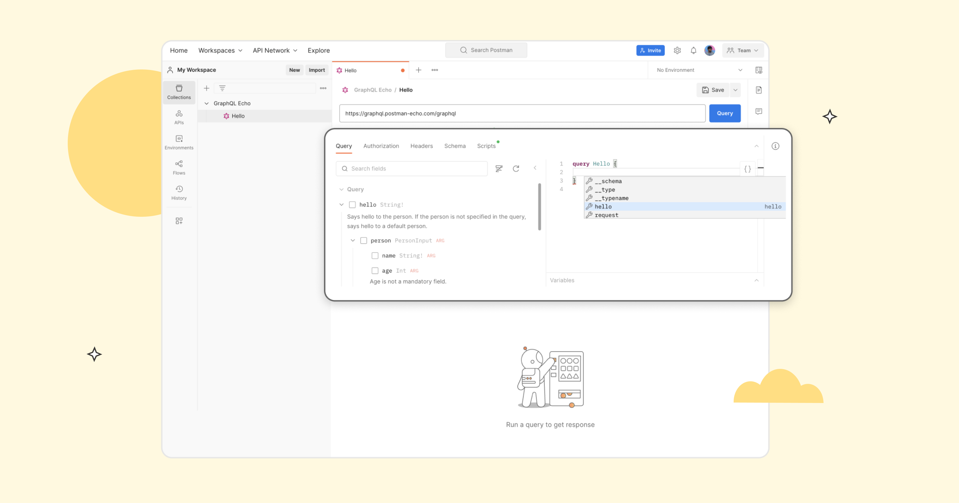Open the Save options dropdown arrow
This screenshot has height=503, width=959.
pyautogui.click(x=735, y=90)
